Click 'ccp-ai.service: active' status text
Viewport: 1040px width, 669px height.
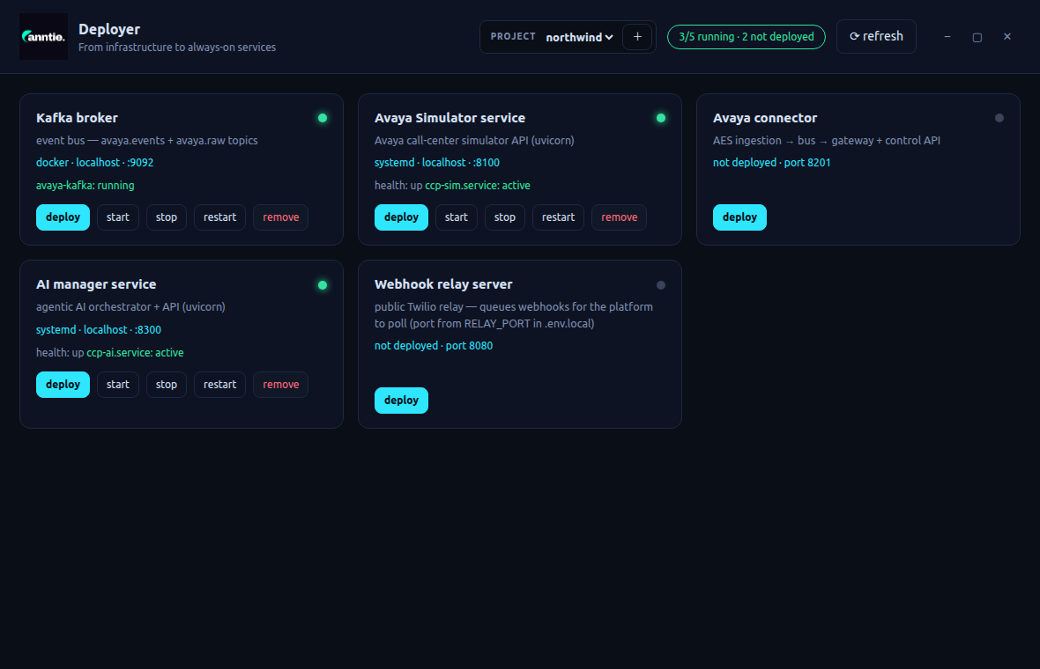tap(136, 352)
